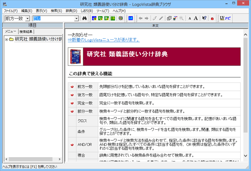Click the status bar help text
This screenshot has height=171, width=251.
point(30,167)
